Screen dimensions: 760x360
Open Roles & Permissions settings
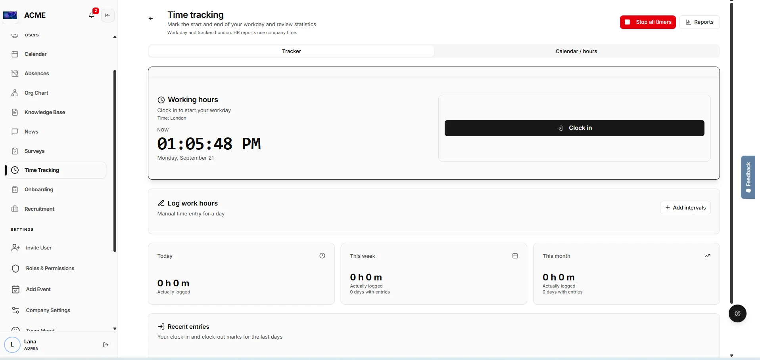click(56, 268)
